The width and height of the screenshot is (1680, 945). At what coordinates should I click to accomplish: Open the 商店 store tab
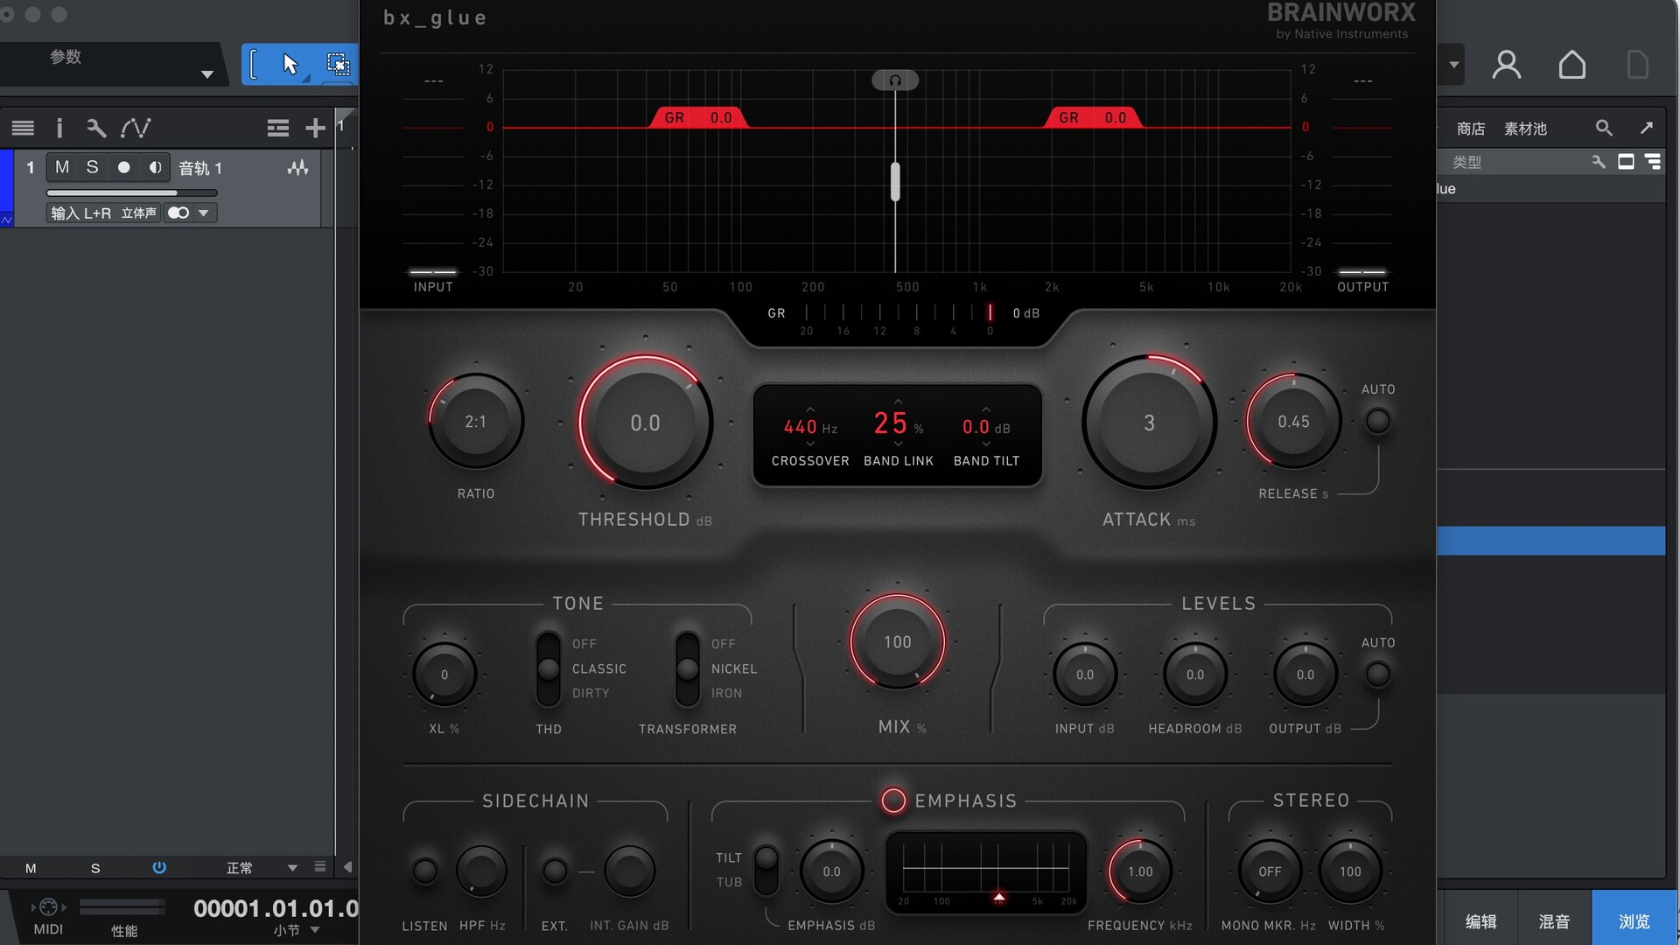[x=1471, y=129]
